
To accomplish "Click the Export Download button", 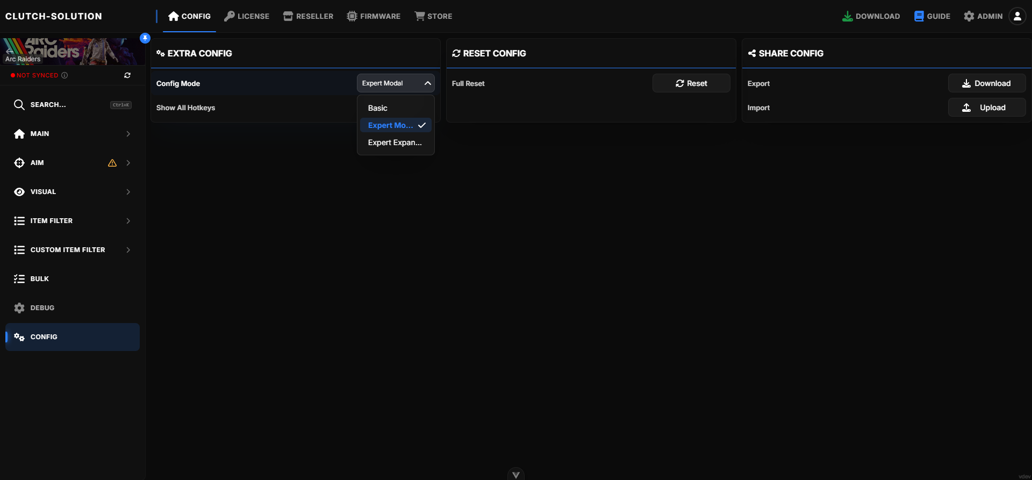I will click(x=987, y=83).
